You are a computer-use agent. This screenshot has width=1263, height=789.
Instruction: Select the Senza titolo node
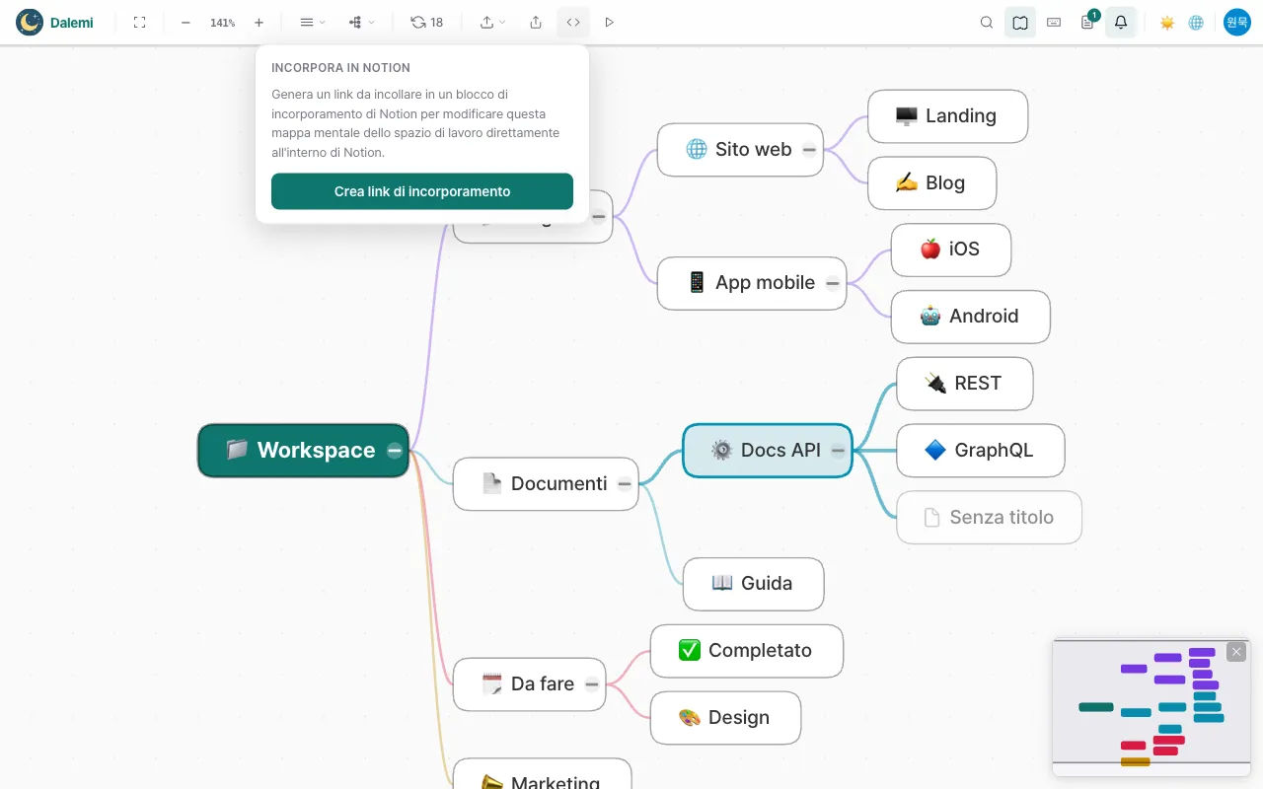pyautogui.click(x=990, y=518)
